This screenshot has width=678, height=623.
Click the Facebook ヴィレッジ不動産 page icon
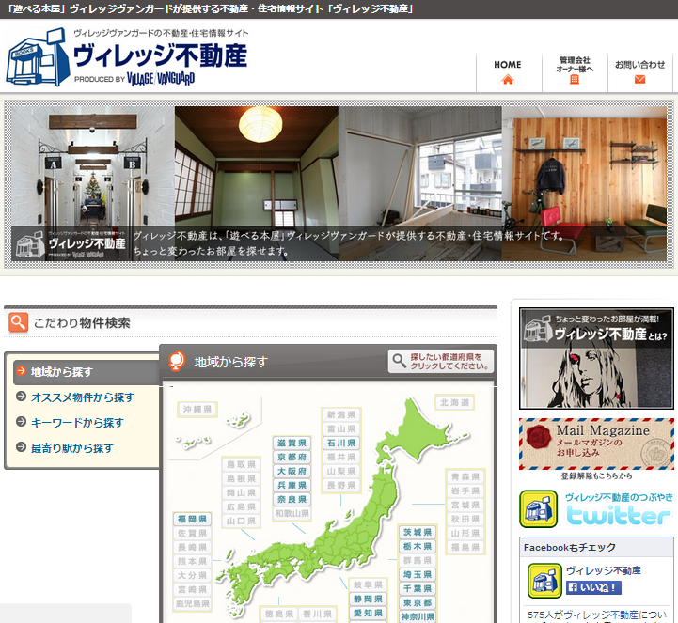(x=544, y=580)
